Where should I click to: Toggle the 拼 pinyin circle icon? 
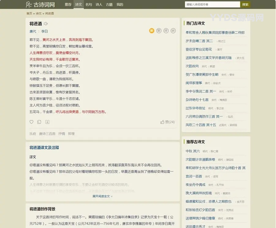(173, 31)
